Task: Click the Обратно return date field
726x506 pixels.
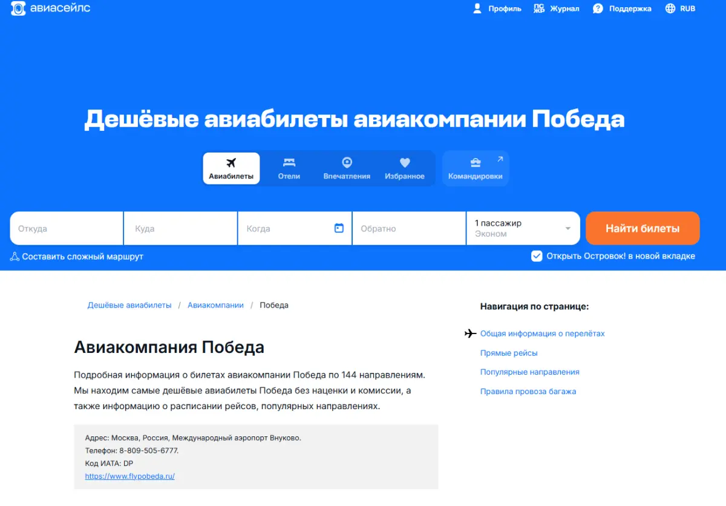Action: pos(409,228)
